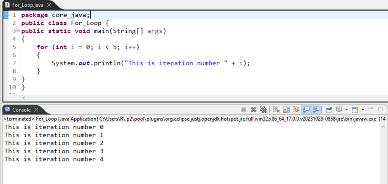The height and width of the screenshot is (184, 388).
Task: Toggle Word Wrap in Console
Action: point(296,109)
